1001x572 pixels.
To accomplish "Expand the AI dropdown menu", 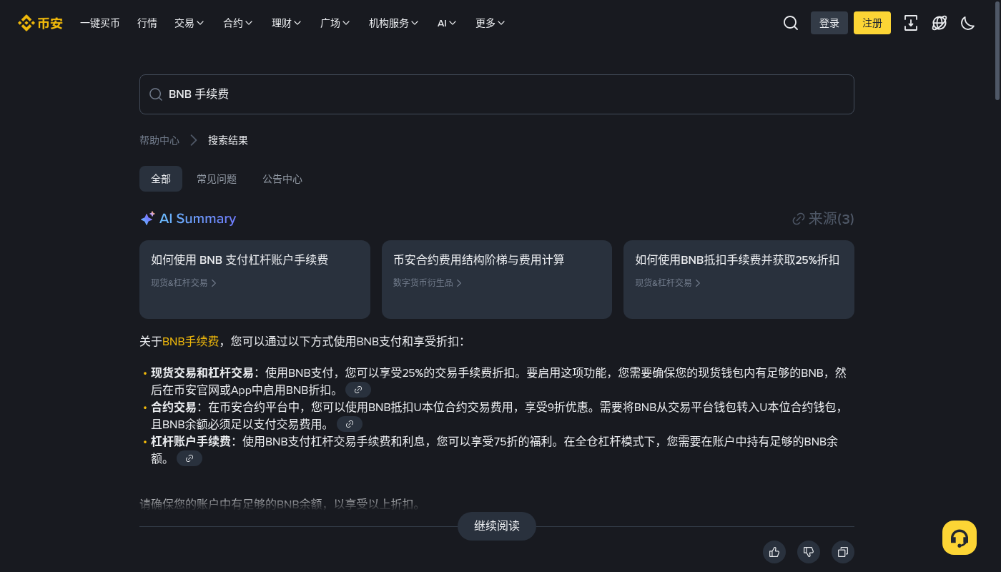I will click(447, 23).
